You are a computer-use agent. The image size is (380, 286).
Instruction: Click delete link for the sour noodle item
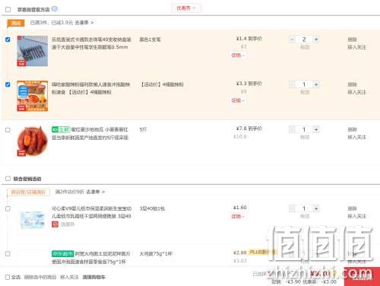point(352,84)
